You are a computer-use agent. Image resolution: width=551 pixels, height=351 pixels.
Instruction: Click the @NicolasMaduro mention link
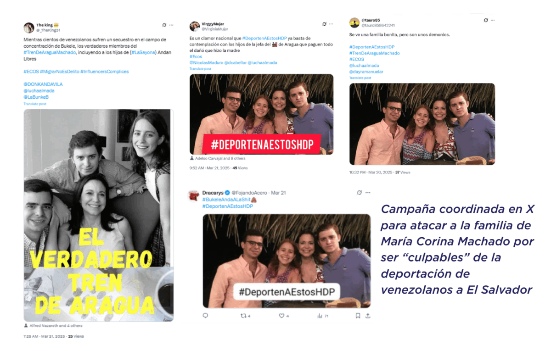tap(207, 62)
